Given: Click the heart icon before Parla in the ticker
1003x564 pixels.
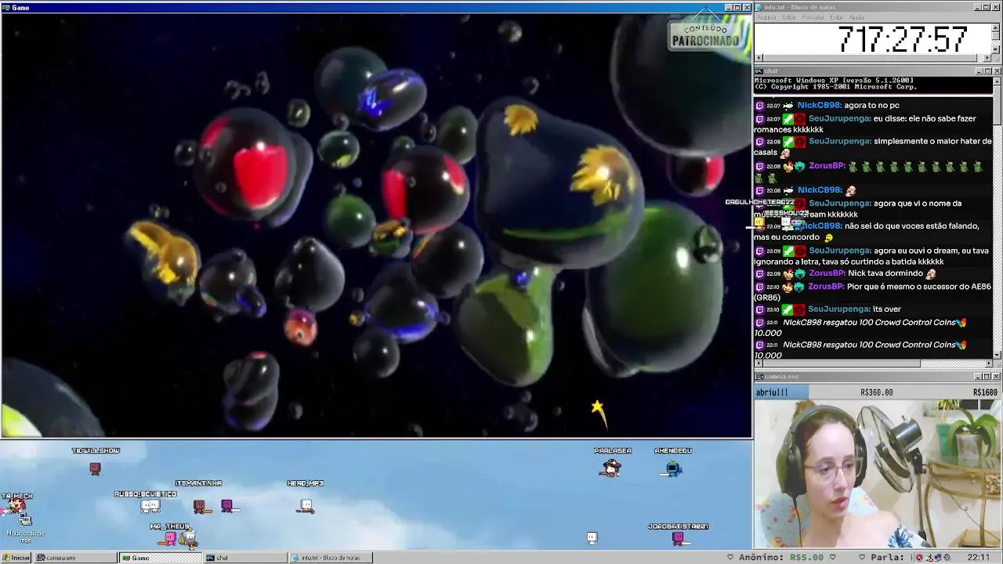Looking at the screenshot, I should pos(862,558).
